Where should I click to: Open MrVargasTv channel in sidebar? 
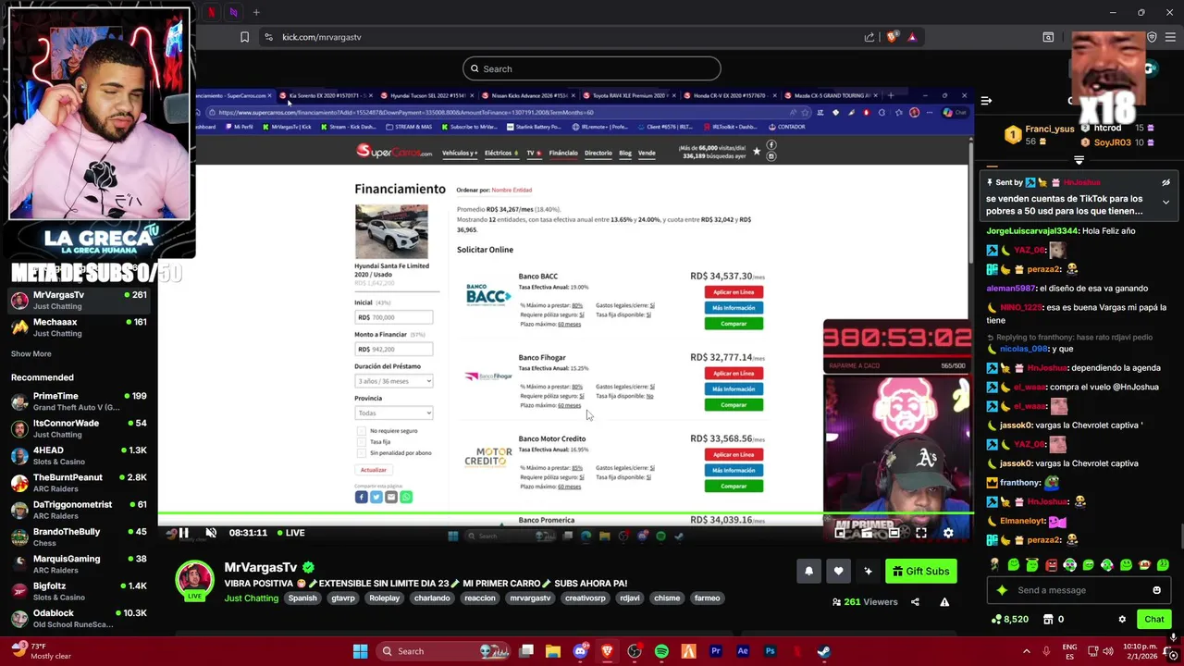coord(80,301)
